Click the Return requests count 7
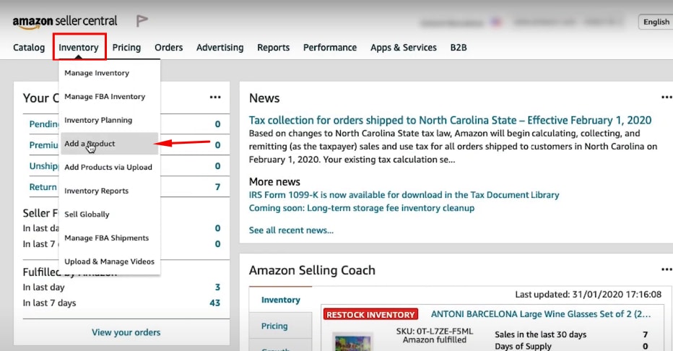673x351 pixels. click(217, 187)
